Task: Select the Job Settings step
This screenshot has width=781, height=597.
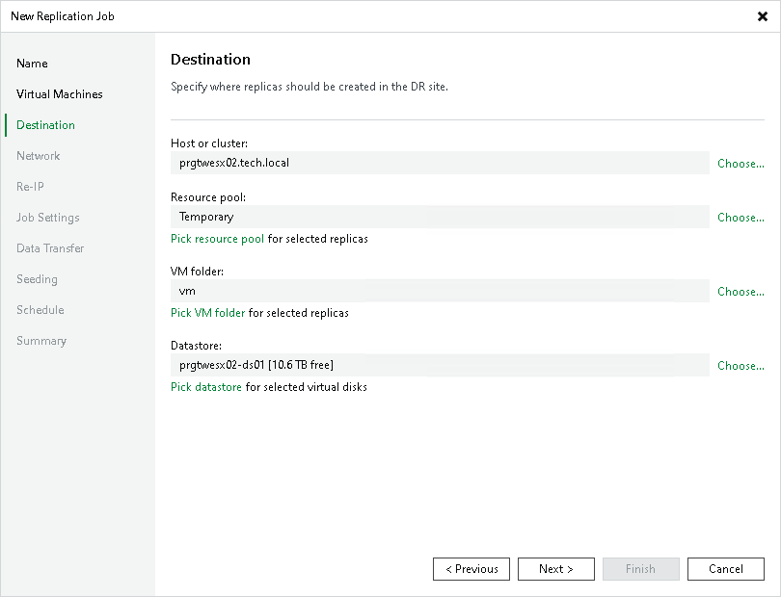Action: (47, 217)
